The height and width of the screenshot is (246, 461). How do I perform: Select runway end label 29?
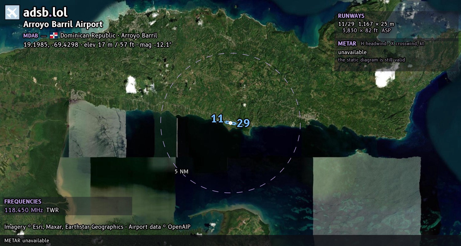coord(243,123)
